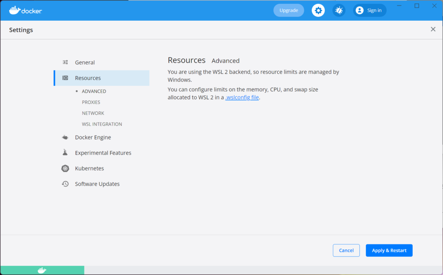Click the Resources heading text

(x=186, y=60)
